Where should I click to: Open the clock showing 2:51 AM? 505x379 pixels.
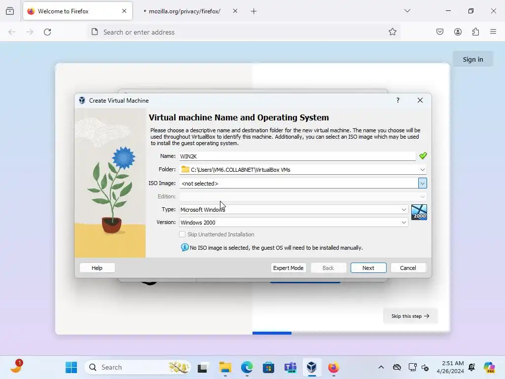click(450, 367)
